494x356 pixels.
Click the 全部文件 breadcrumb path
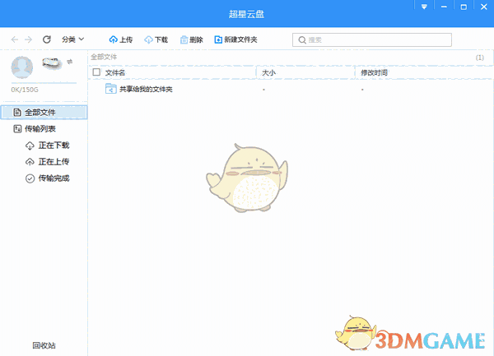tap(104, 57)
